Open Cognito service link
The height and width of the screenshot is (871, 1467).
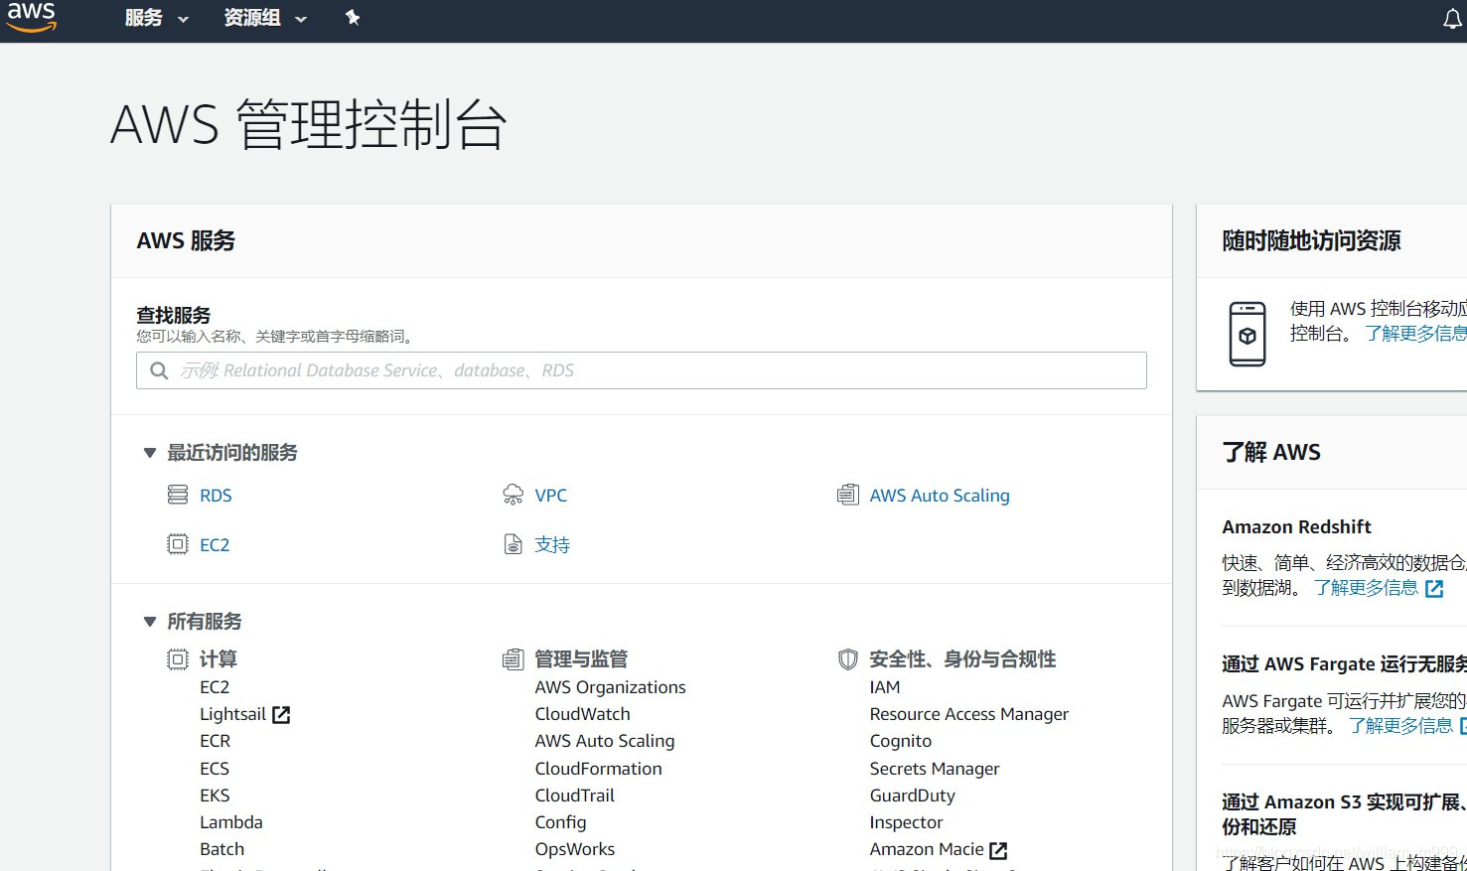(901, 741)
